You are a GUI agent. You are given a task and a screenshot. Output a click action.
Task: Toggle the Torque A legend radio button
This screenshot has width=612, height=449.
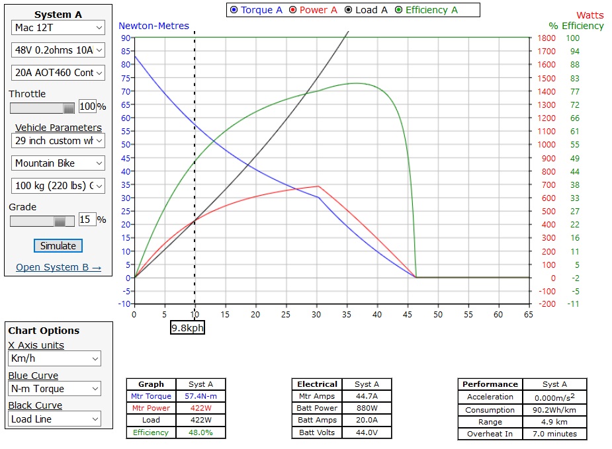click(x=234, y=10)
